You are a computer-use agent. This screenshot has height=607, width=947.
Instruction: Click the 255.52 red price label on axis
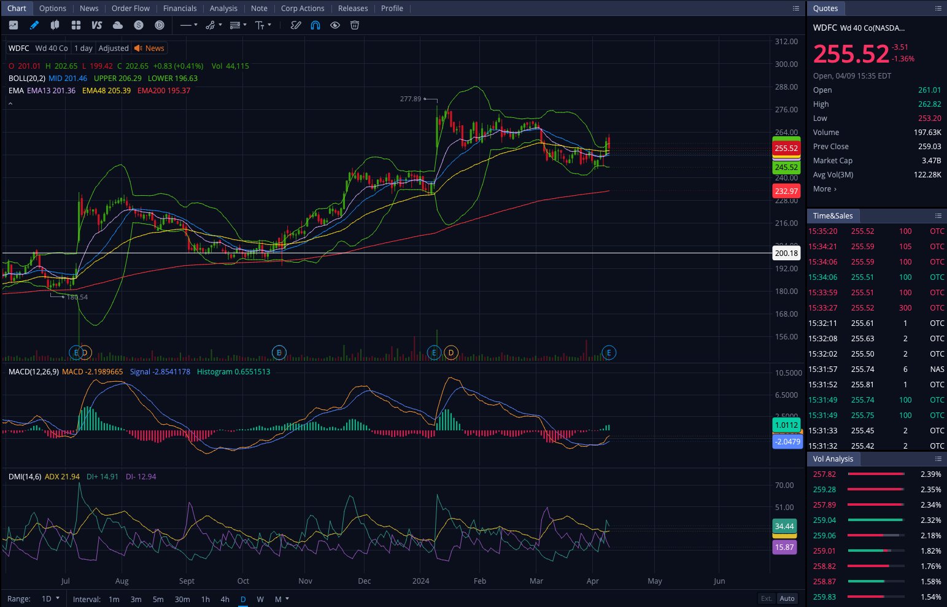[786, 149]
